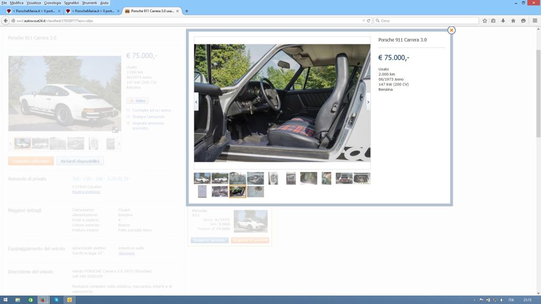
Task: Open the green app icon in the taskbar
Action: (30, 300)
